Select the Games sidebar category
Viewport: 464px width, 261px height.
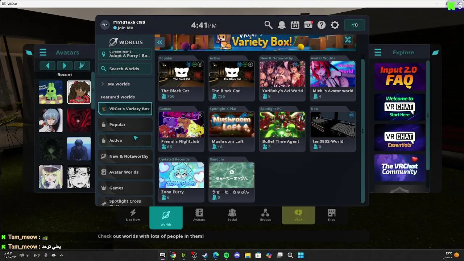(x=125, y=188)
